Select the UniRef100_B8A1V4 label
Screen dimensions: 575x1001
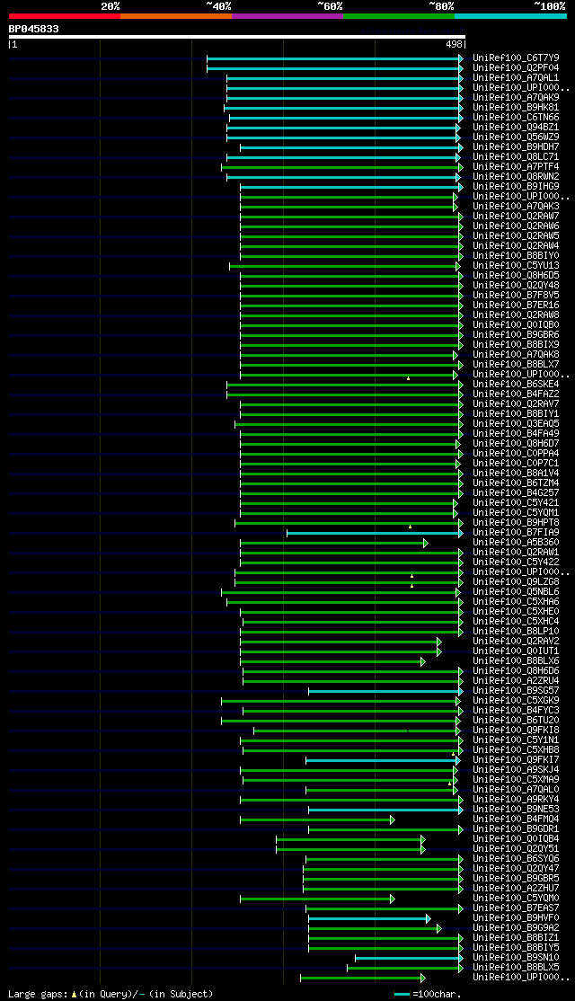[x=517, y=473]
